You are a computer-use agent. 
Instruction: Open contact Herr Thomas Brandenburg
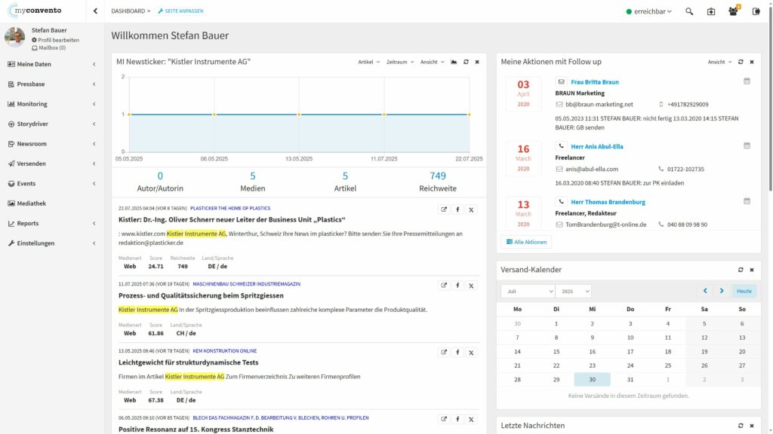608,202
